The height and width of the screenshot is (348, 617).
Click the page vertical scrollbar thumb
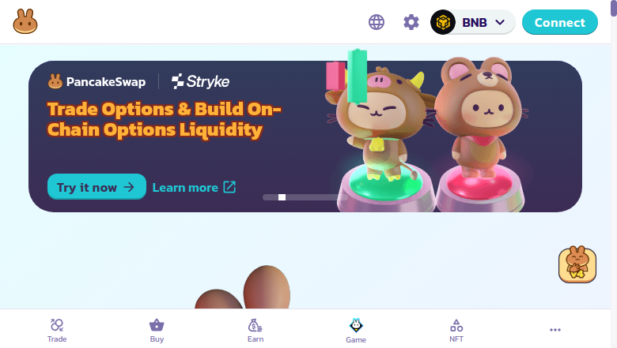coord(614,8)
